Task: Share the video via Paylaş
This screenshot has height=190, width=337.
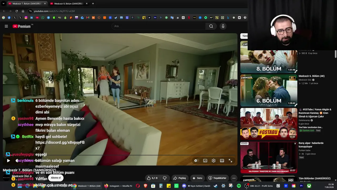Action: [180, 178]
